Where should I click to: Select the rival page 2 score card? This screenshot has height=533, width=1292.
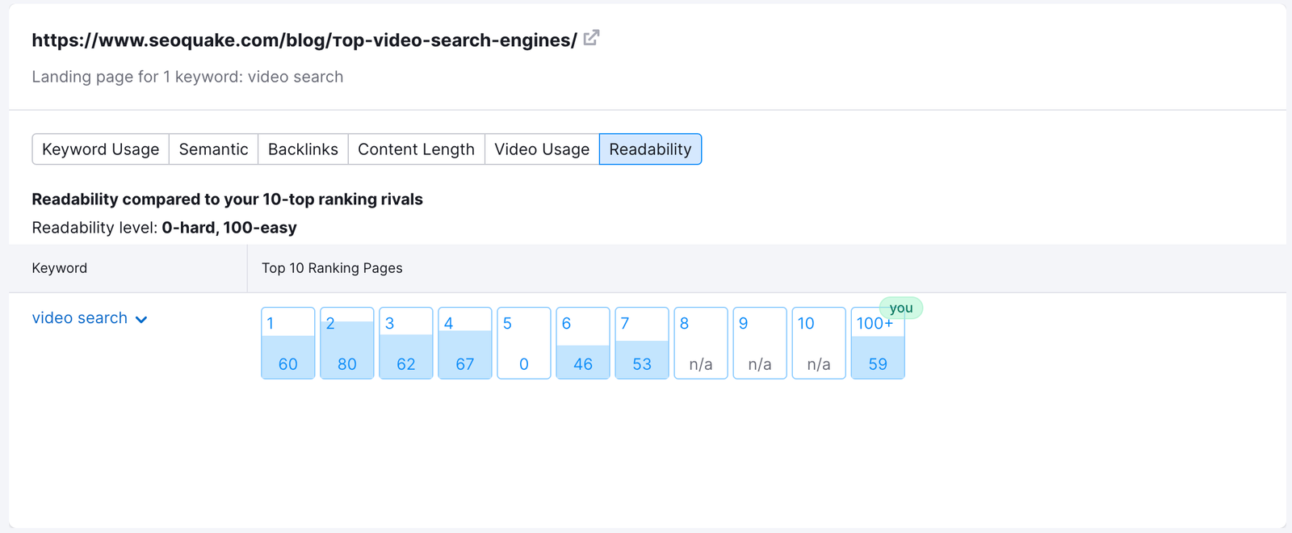point(346,343)
